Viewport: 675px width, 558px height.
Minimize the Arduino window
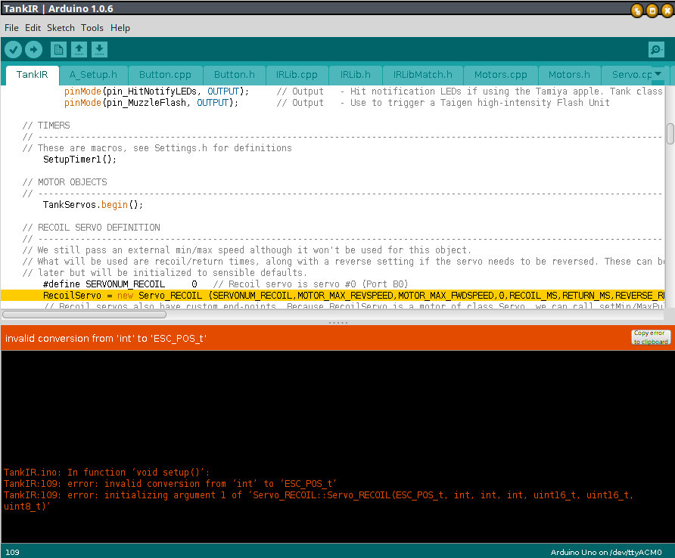click(x=637, y=10)
